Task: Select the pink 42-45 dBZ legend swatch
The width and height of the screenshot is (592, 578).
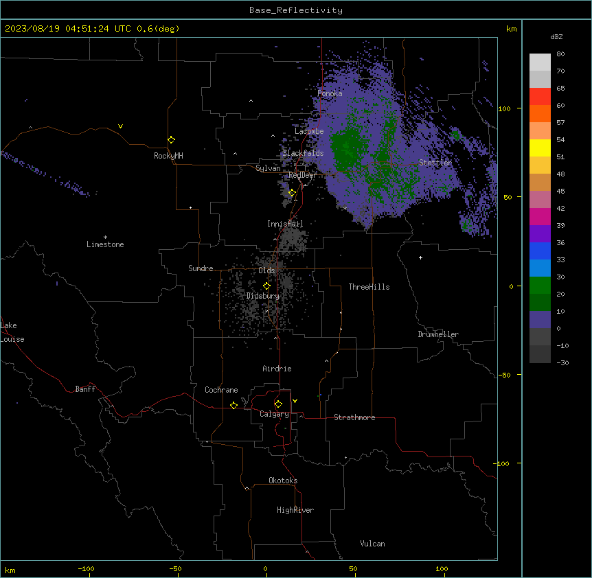Action: [x=540, y=200]
